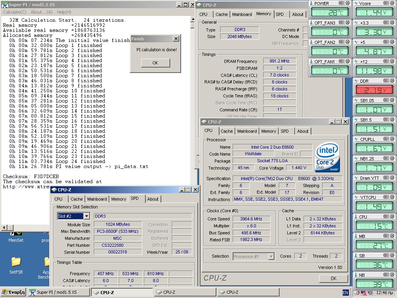This screenshot has height=298, width=397.
Task: Open settings of the POWER temperature gadget
Action: 342,3
